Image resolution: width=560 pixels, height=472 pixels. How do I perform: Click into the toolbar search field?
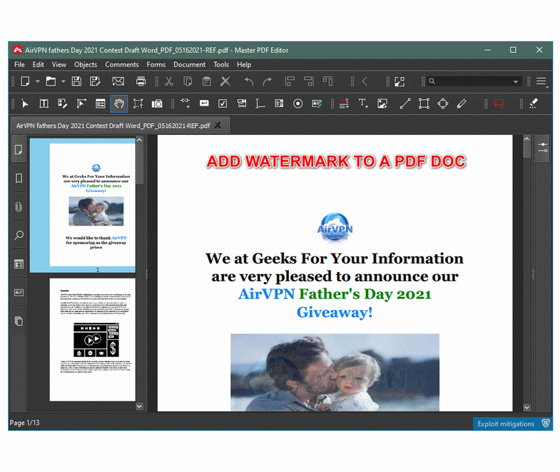[471, 81]
